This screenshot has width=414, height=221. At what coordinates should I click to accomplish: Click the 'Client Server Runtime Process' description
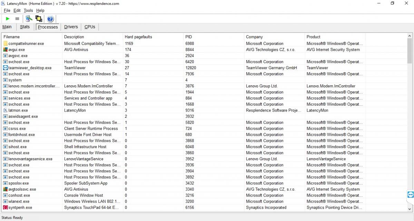(x=91, y=128)
